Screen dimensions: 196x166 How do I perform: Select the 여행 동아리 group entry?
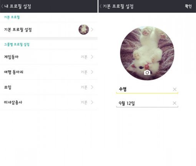point(49,72)
